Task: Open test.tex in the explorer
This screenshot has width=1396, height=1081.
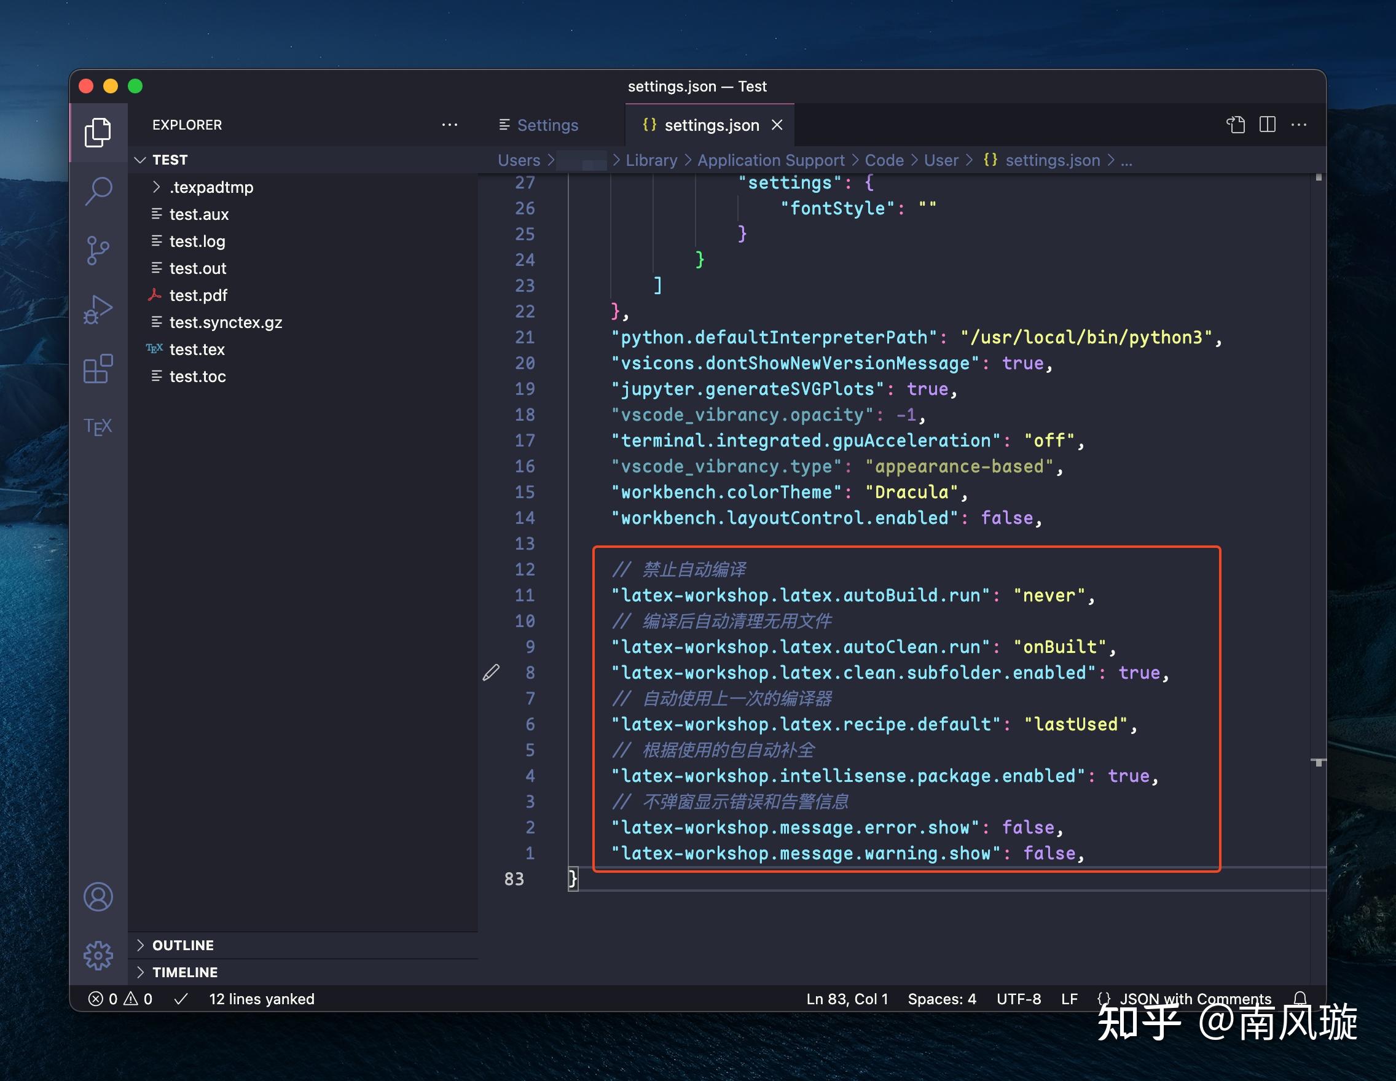Action: (x=197, y=349)
